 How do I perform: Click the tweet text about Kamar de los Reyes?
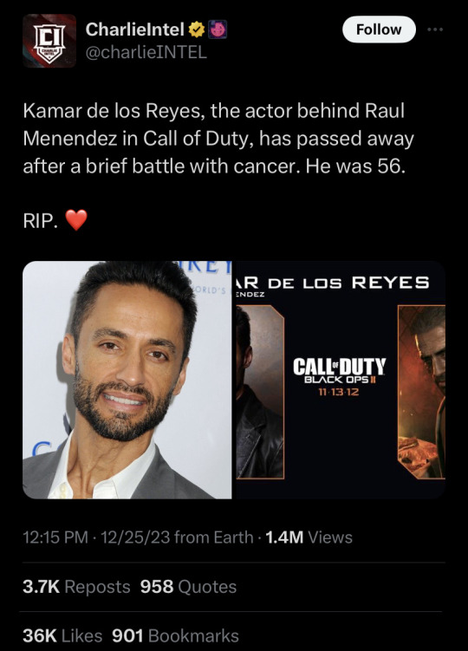(218, 139)
